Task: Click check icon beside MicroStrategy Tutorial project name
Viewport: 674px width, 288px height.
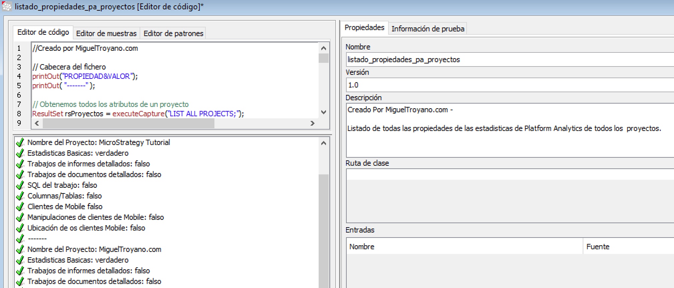Action: click(x=20, y=142)
